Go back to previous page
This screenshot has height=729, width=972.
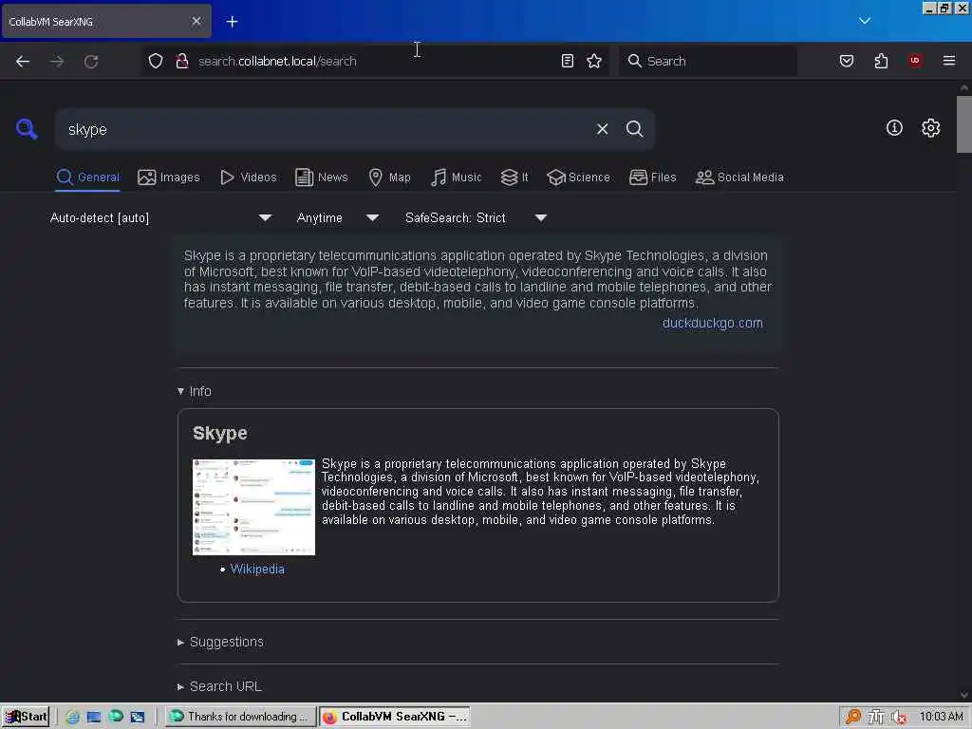coord(23,61)
